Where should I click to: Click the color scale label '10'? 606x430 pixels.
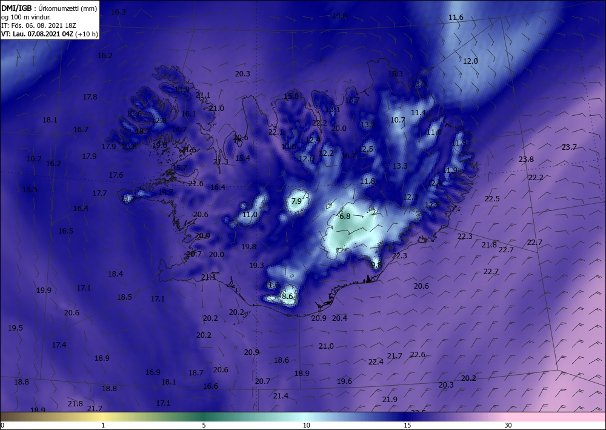tap(306, 425)
